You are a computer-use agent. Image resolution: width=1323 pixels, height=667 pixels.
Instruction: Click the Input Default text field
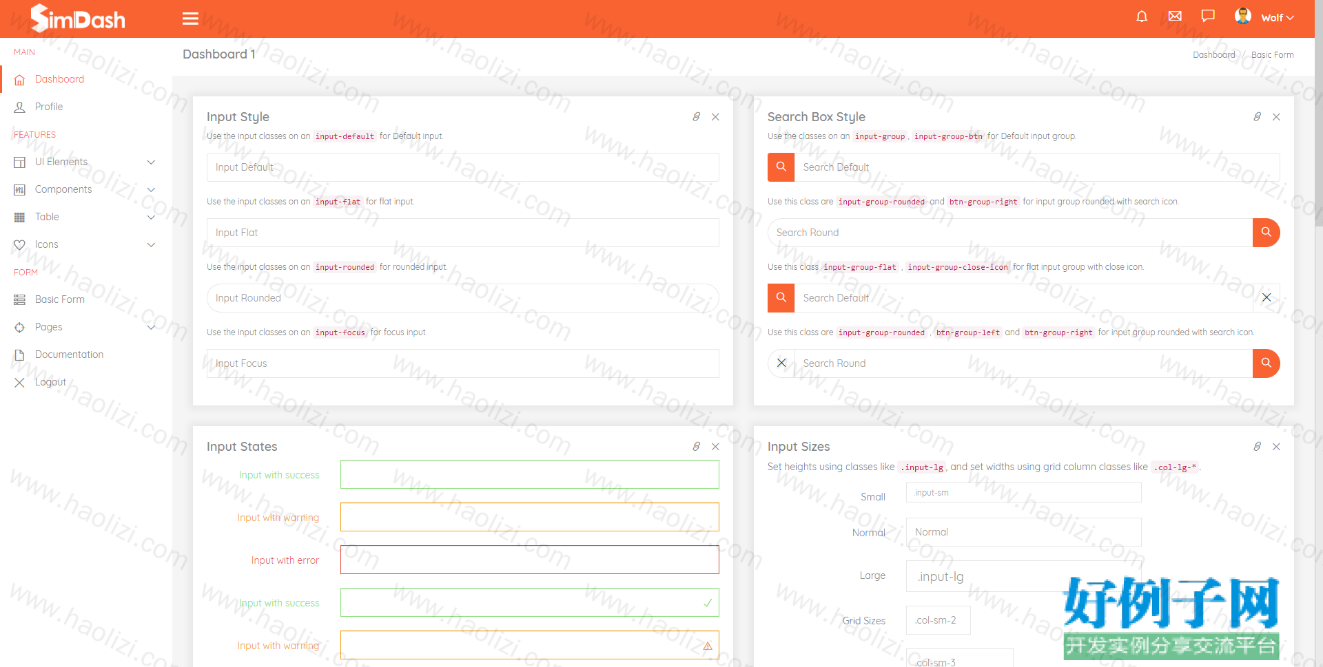pyautogui.click(x=463, y=167)
